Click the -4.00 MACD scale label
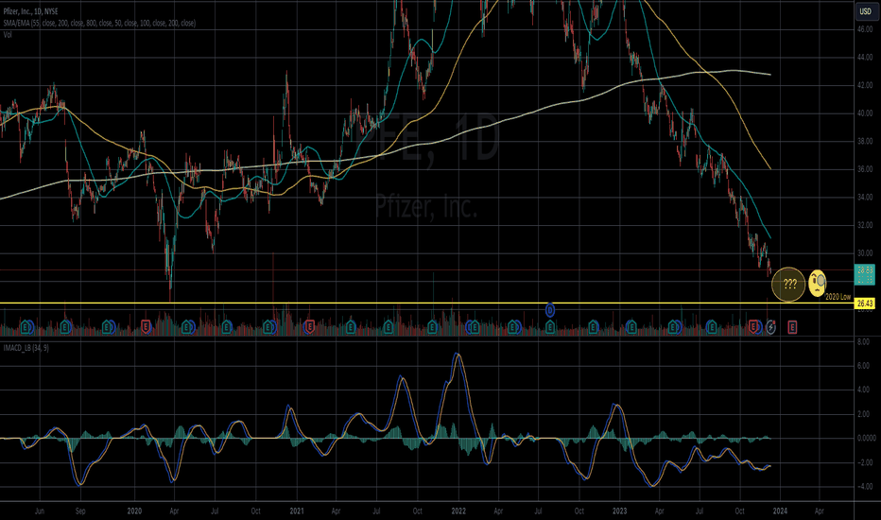Image resolution: width=881 pixels, height=520 pixels. 864,486
